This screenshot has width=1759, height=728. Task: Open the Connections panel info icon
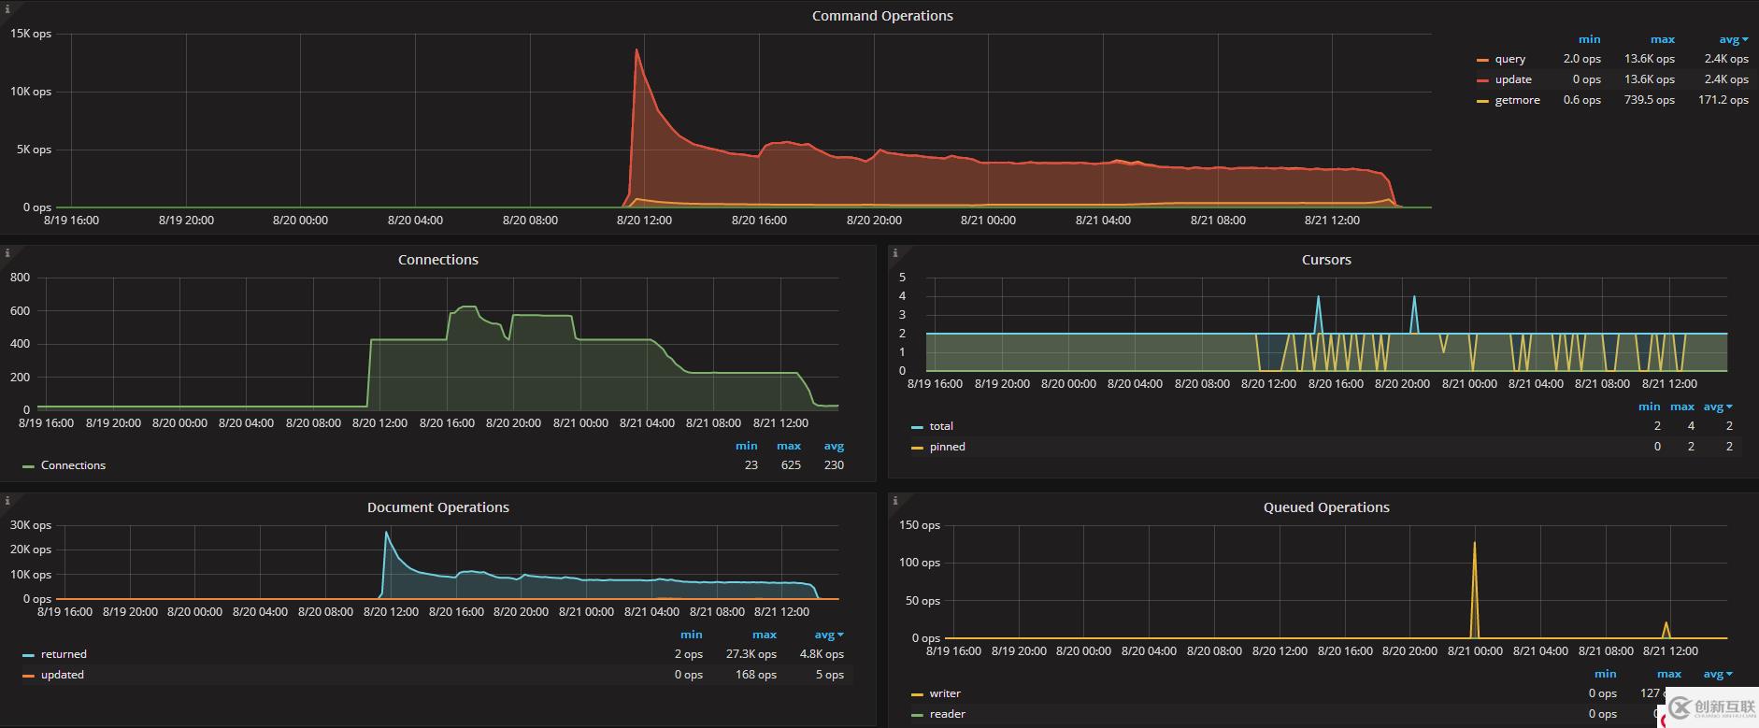(7, 252)
